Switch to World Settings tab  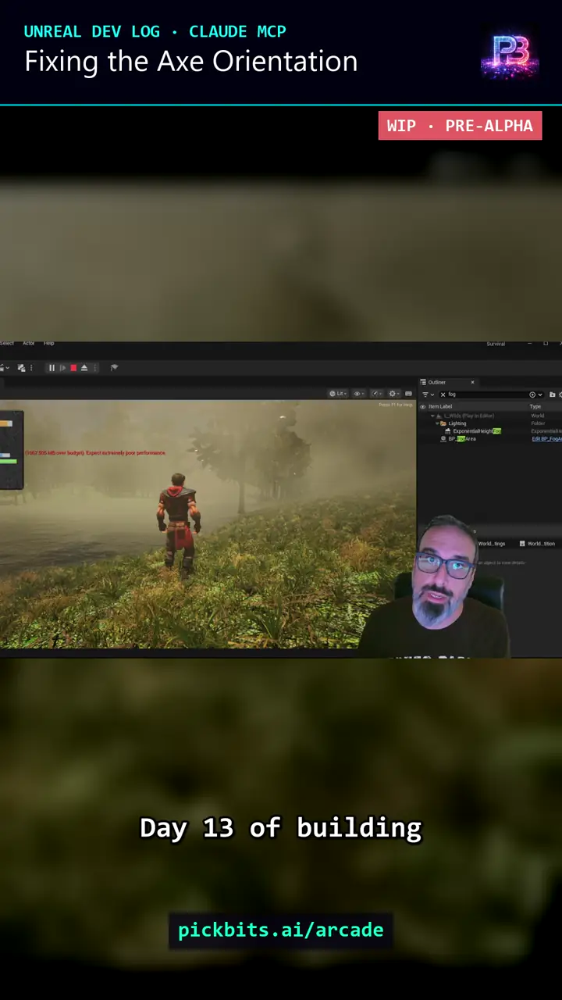[490, 544]
